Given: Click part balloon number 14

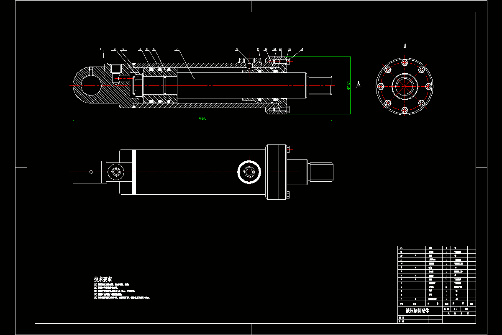Looking at the screenshot, I should [302, 49].
